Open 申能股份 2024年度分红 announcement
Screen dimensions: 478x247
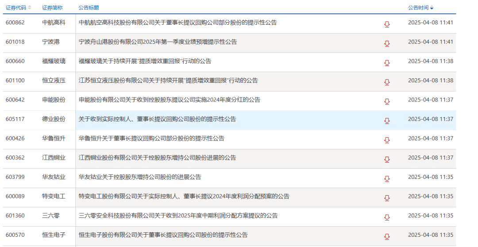click(x=170, y=100)
